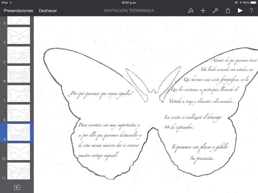The width and height of the screenshot is (258, 193).
Task: Open the Format paintbrush tool
Action: point(190,11)
